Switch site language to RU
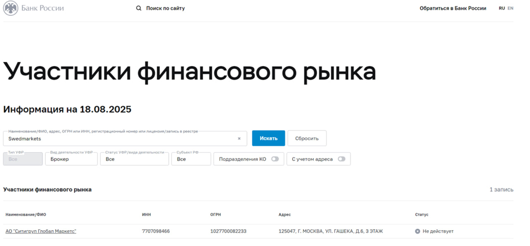Image resolution: width=530 pixels, height=246 pixels. (x=502, y=8)
